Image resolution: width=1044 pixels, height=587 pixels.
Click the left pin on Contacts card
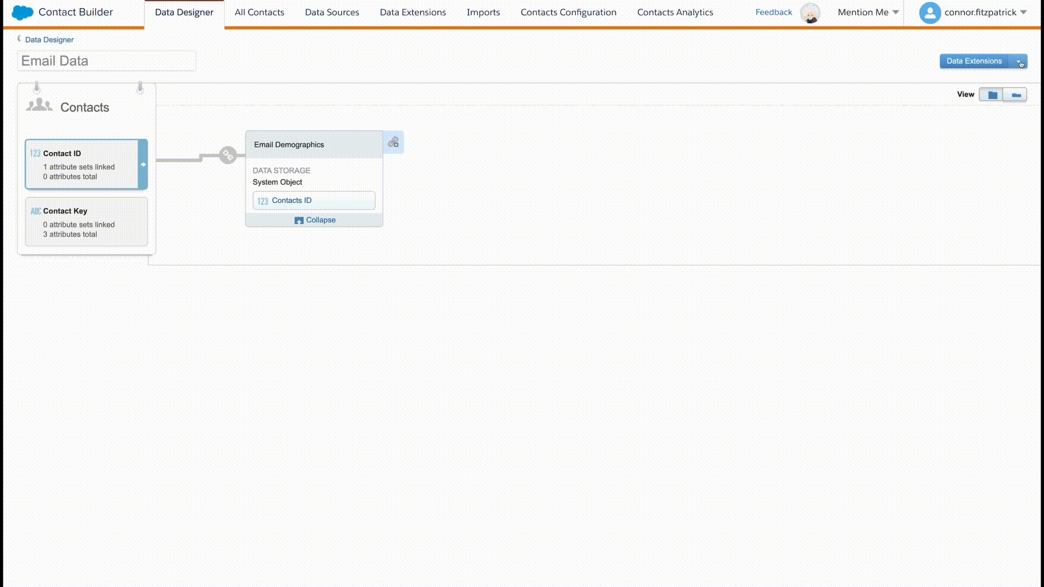click(36, 87)
